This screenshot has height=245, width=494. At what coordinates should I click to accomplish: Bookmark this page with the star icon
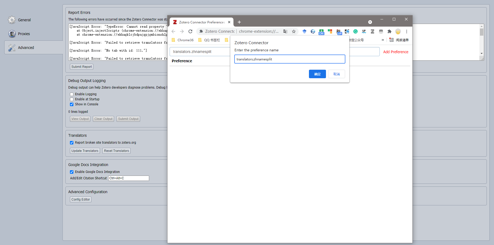click(x=294, y=31)
